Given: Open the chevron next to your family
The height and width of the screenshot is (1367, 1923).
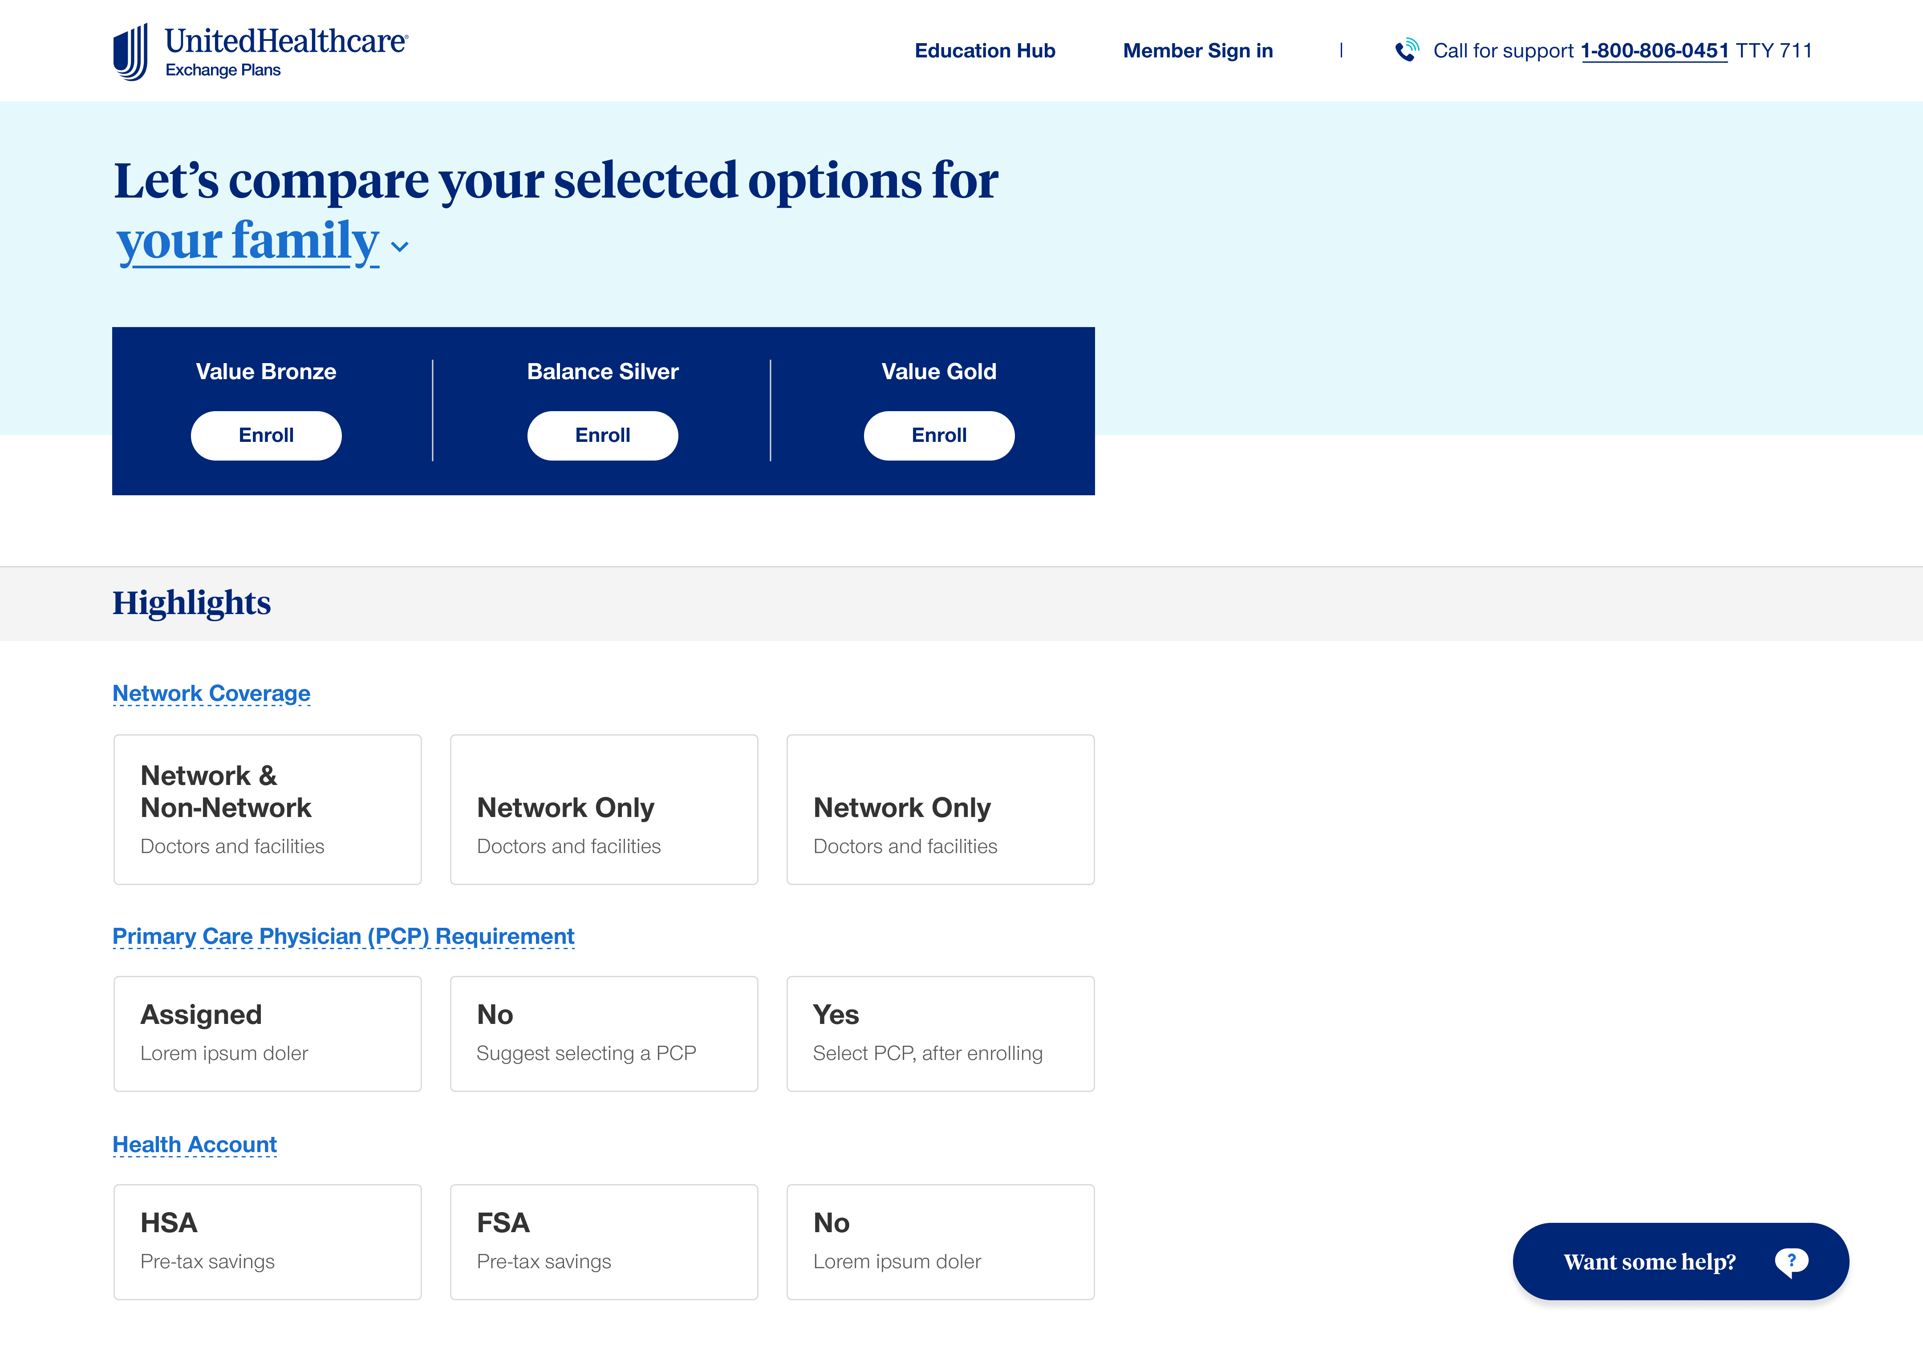Looking at the screenshot, I should (x=399, y=247).
